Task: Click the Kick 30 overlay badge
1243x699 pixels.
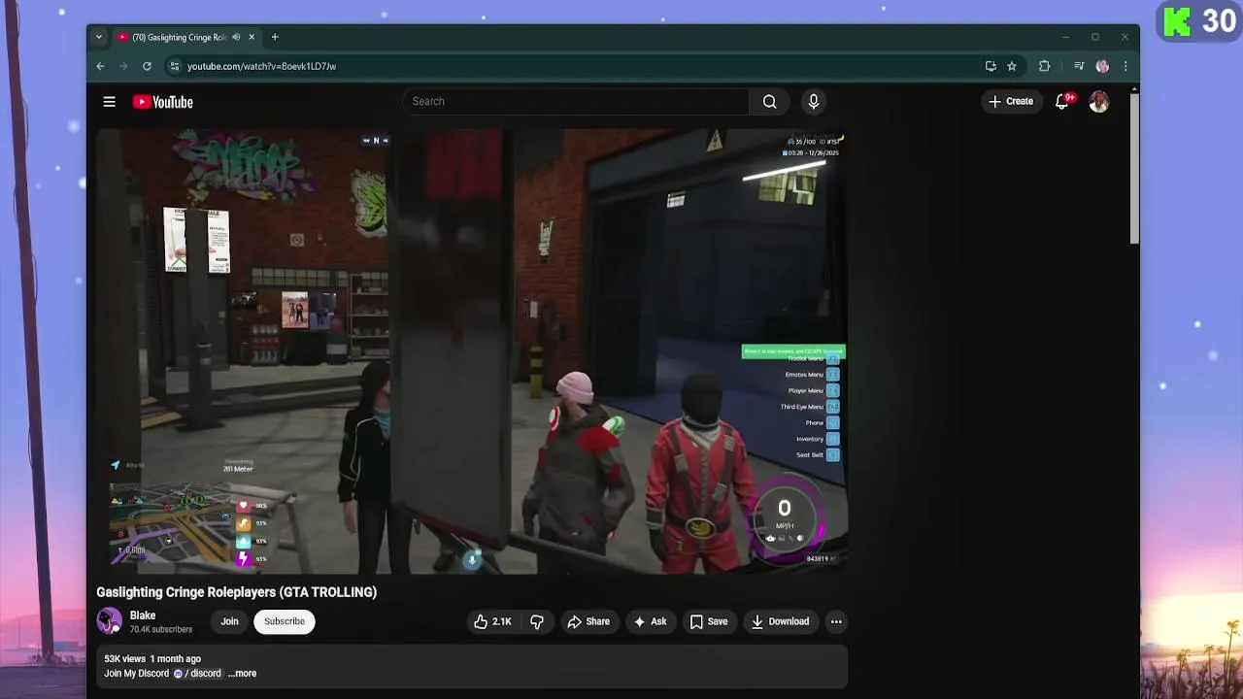Action: pos(1199,20)
